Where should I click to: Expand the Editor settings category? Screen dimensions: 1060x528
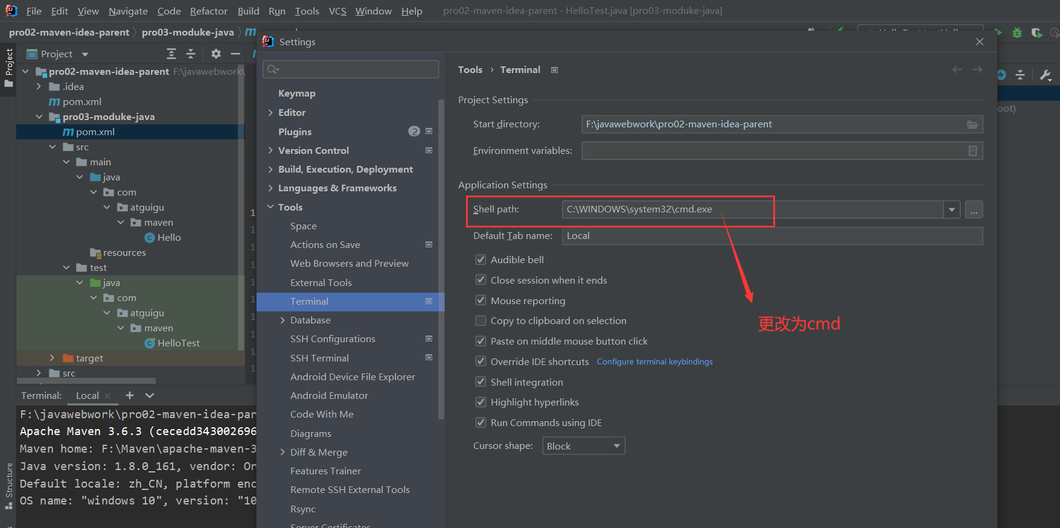(270, 113)
